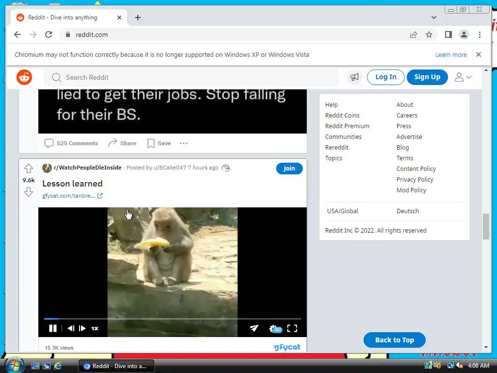Image resolution: width=497 pixels, height=373 pixels.
Task: Open the Careers link
Action: [407, 116]
